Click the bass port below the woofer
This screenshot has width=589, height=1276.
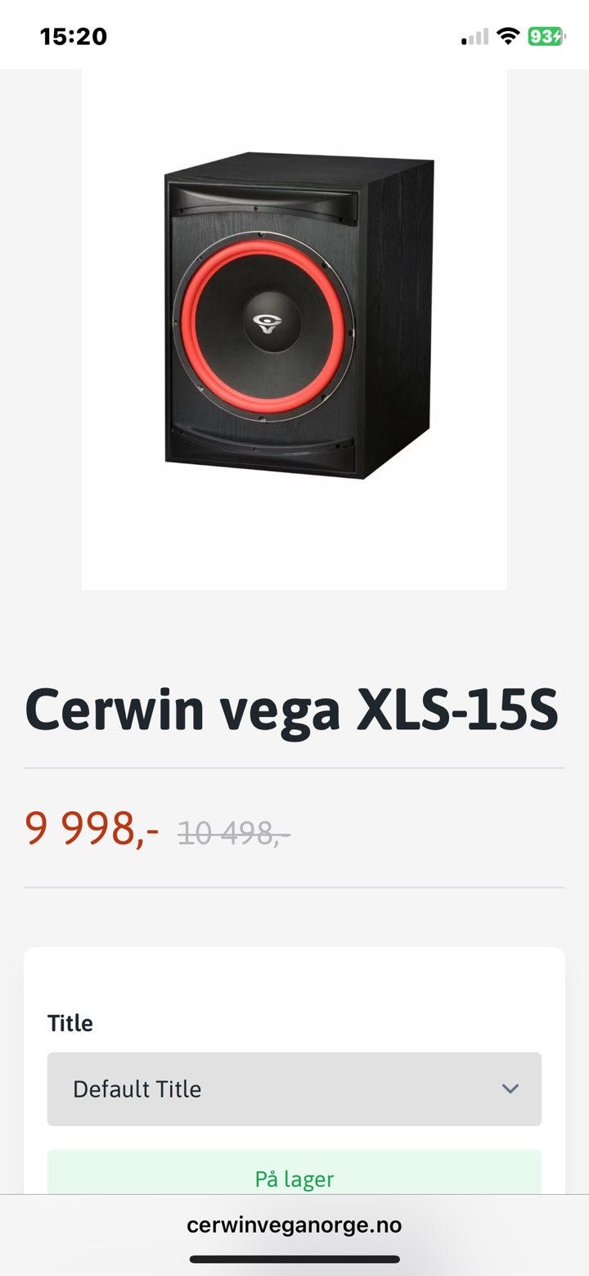coord(262,447)
